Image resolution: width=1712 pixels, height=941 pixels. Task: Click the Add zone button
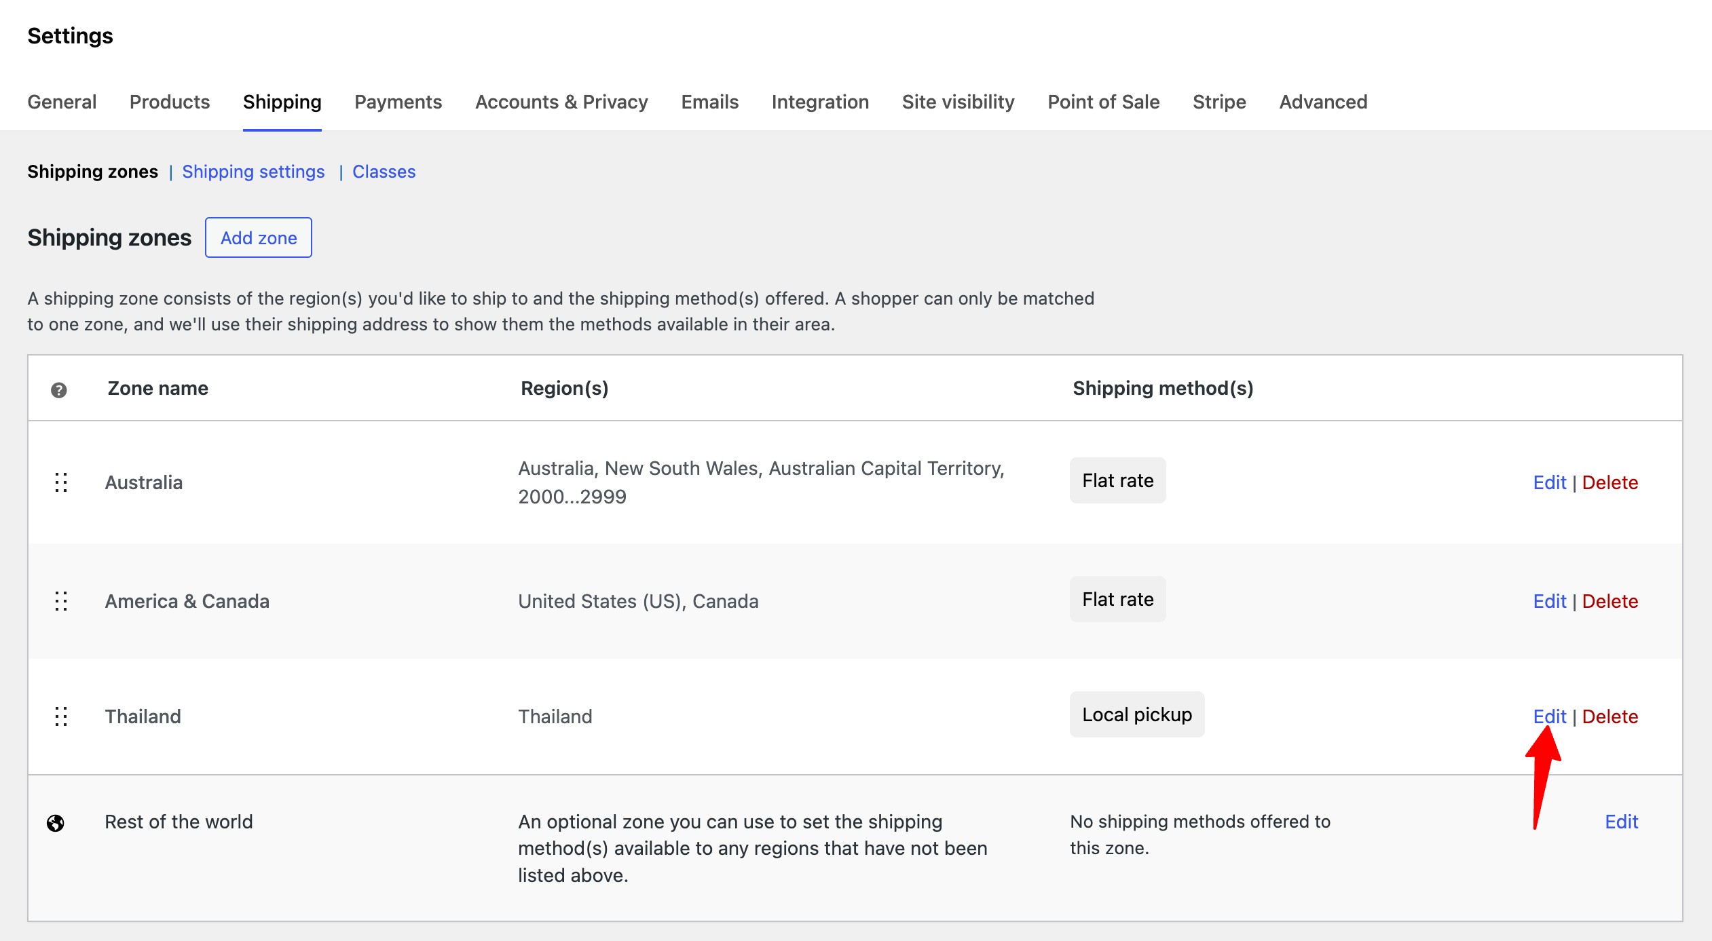pyautogui.click(x=258, y=237)
